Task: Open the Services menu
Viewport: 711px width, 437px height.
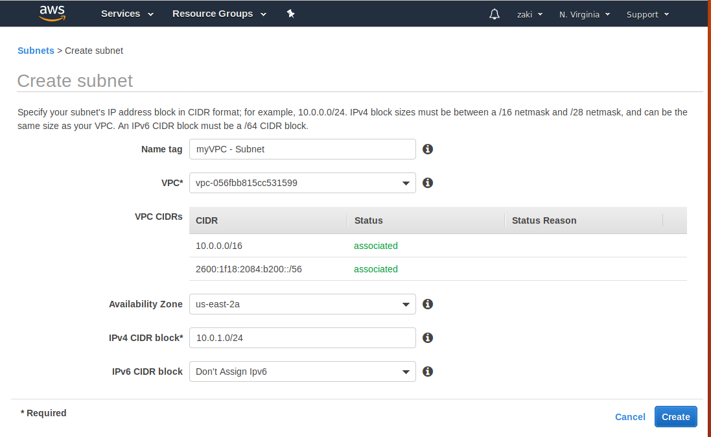Action: point(127,13)
